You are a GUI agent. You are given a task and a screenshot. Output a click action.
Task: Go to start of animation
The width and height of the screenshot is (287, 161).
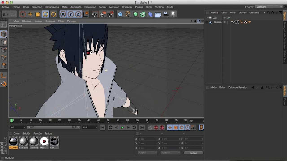click(x=103, y=127)
